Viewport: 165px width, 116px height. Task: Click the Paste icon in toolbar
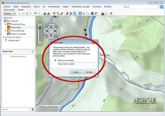[27, 14]
